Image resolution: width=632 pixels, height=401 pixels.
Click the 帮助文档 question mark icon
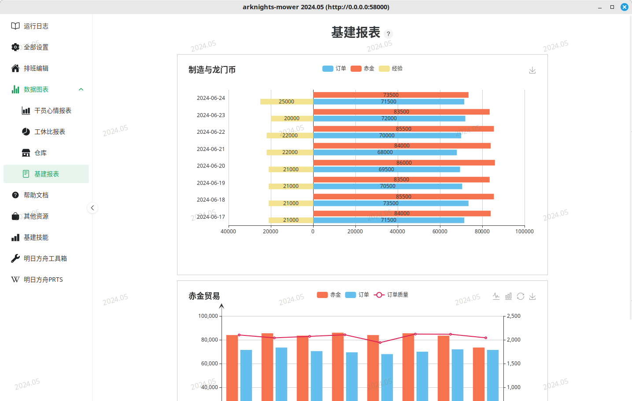[x=15, y=195]
